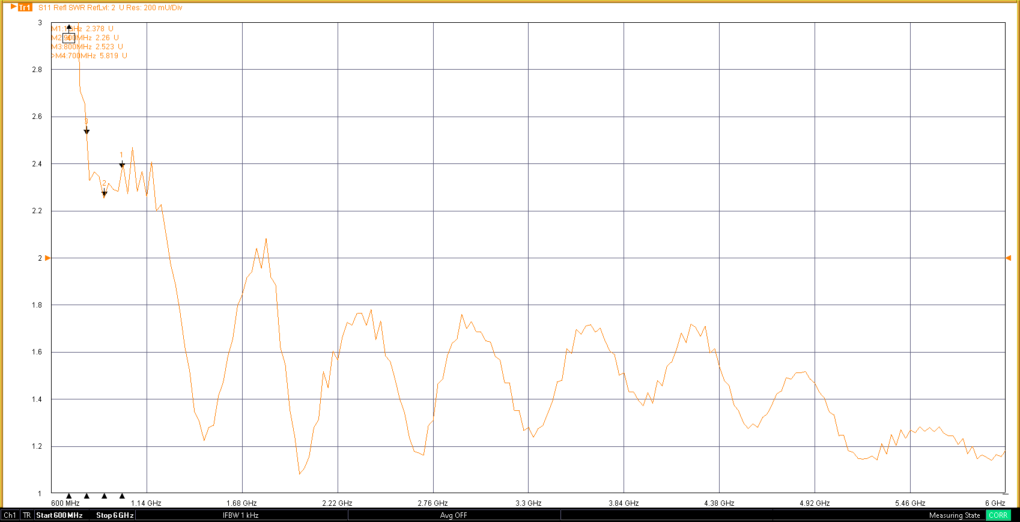Click the Stop 6 GHz field
This screenshot has width=1020, height=522.
(115, 515)
